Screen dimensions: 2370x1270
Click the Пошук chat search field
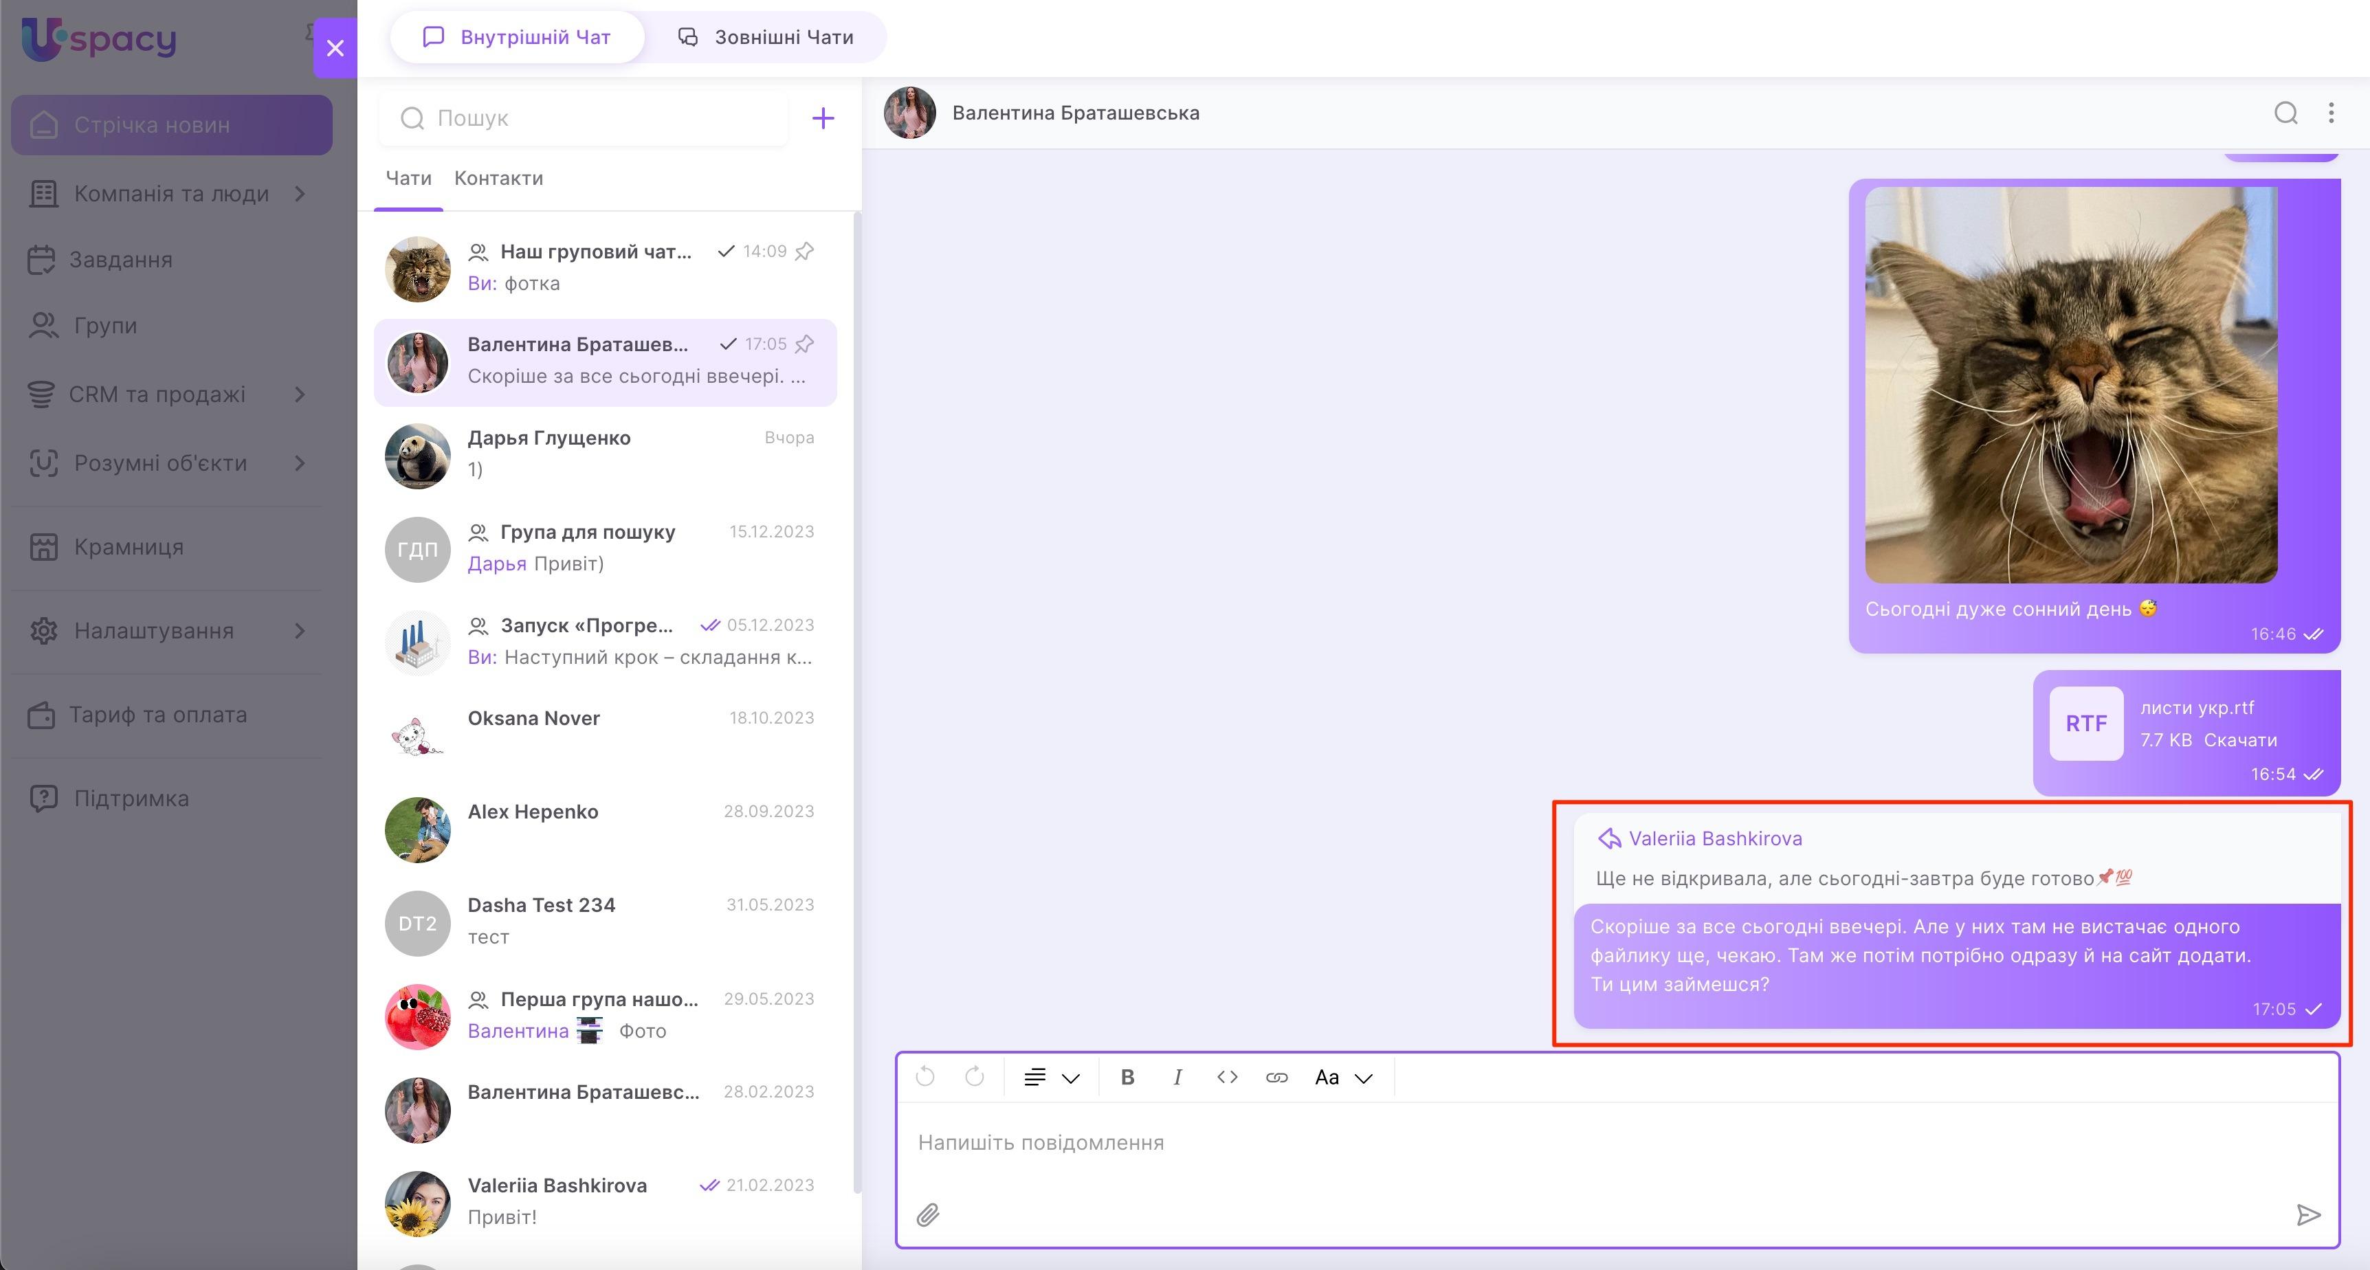[598, 119]
